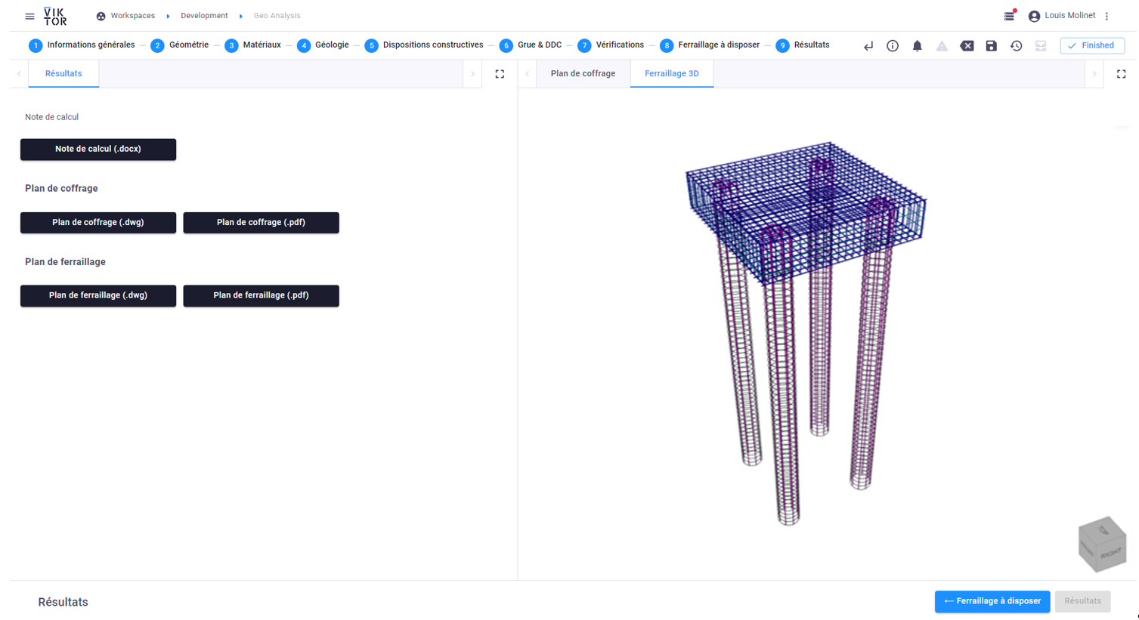This screenshot has height=620, width=1139.
Task: Switch to the Plan de coffrage tab
Action: coord(583,73)
